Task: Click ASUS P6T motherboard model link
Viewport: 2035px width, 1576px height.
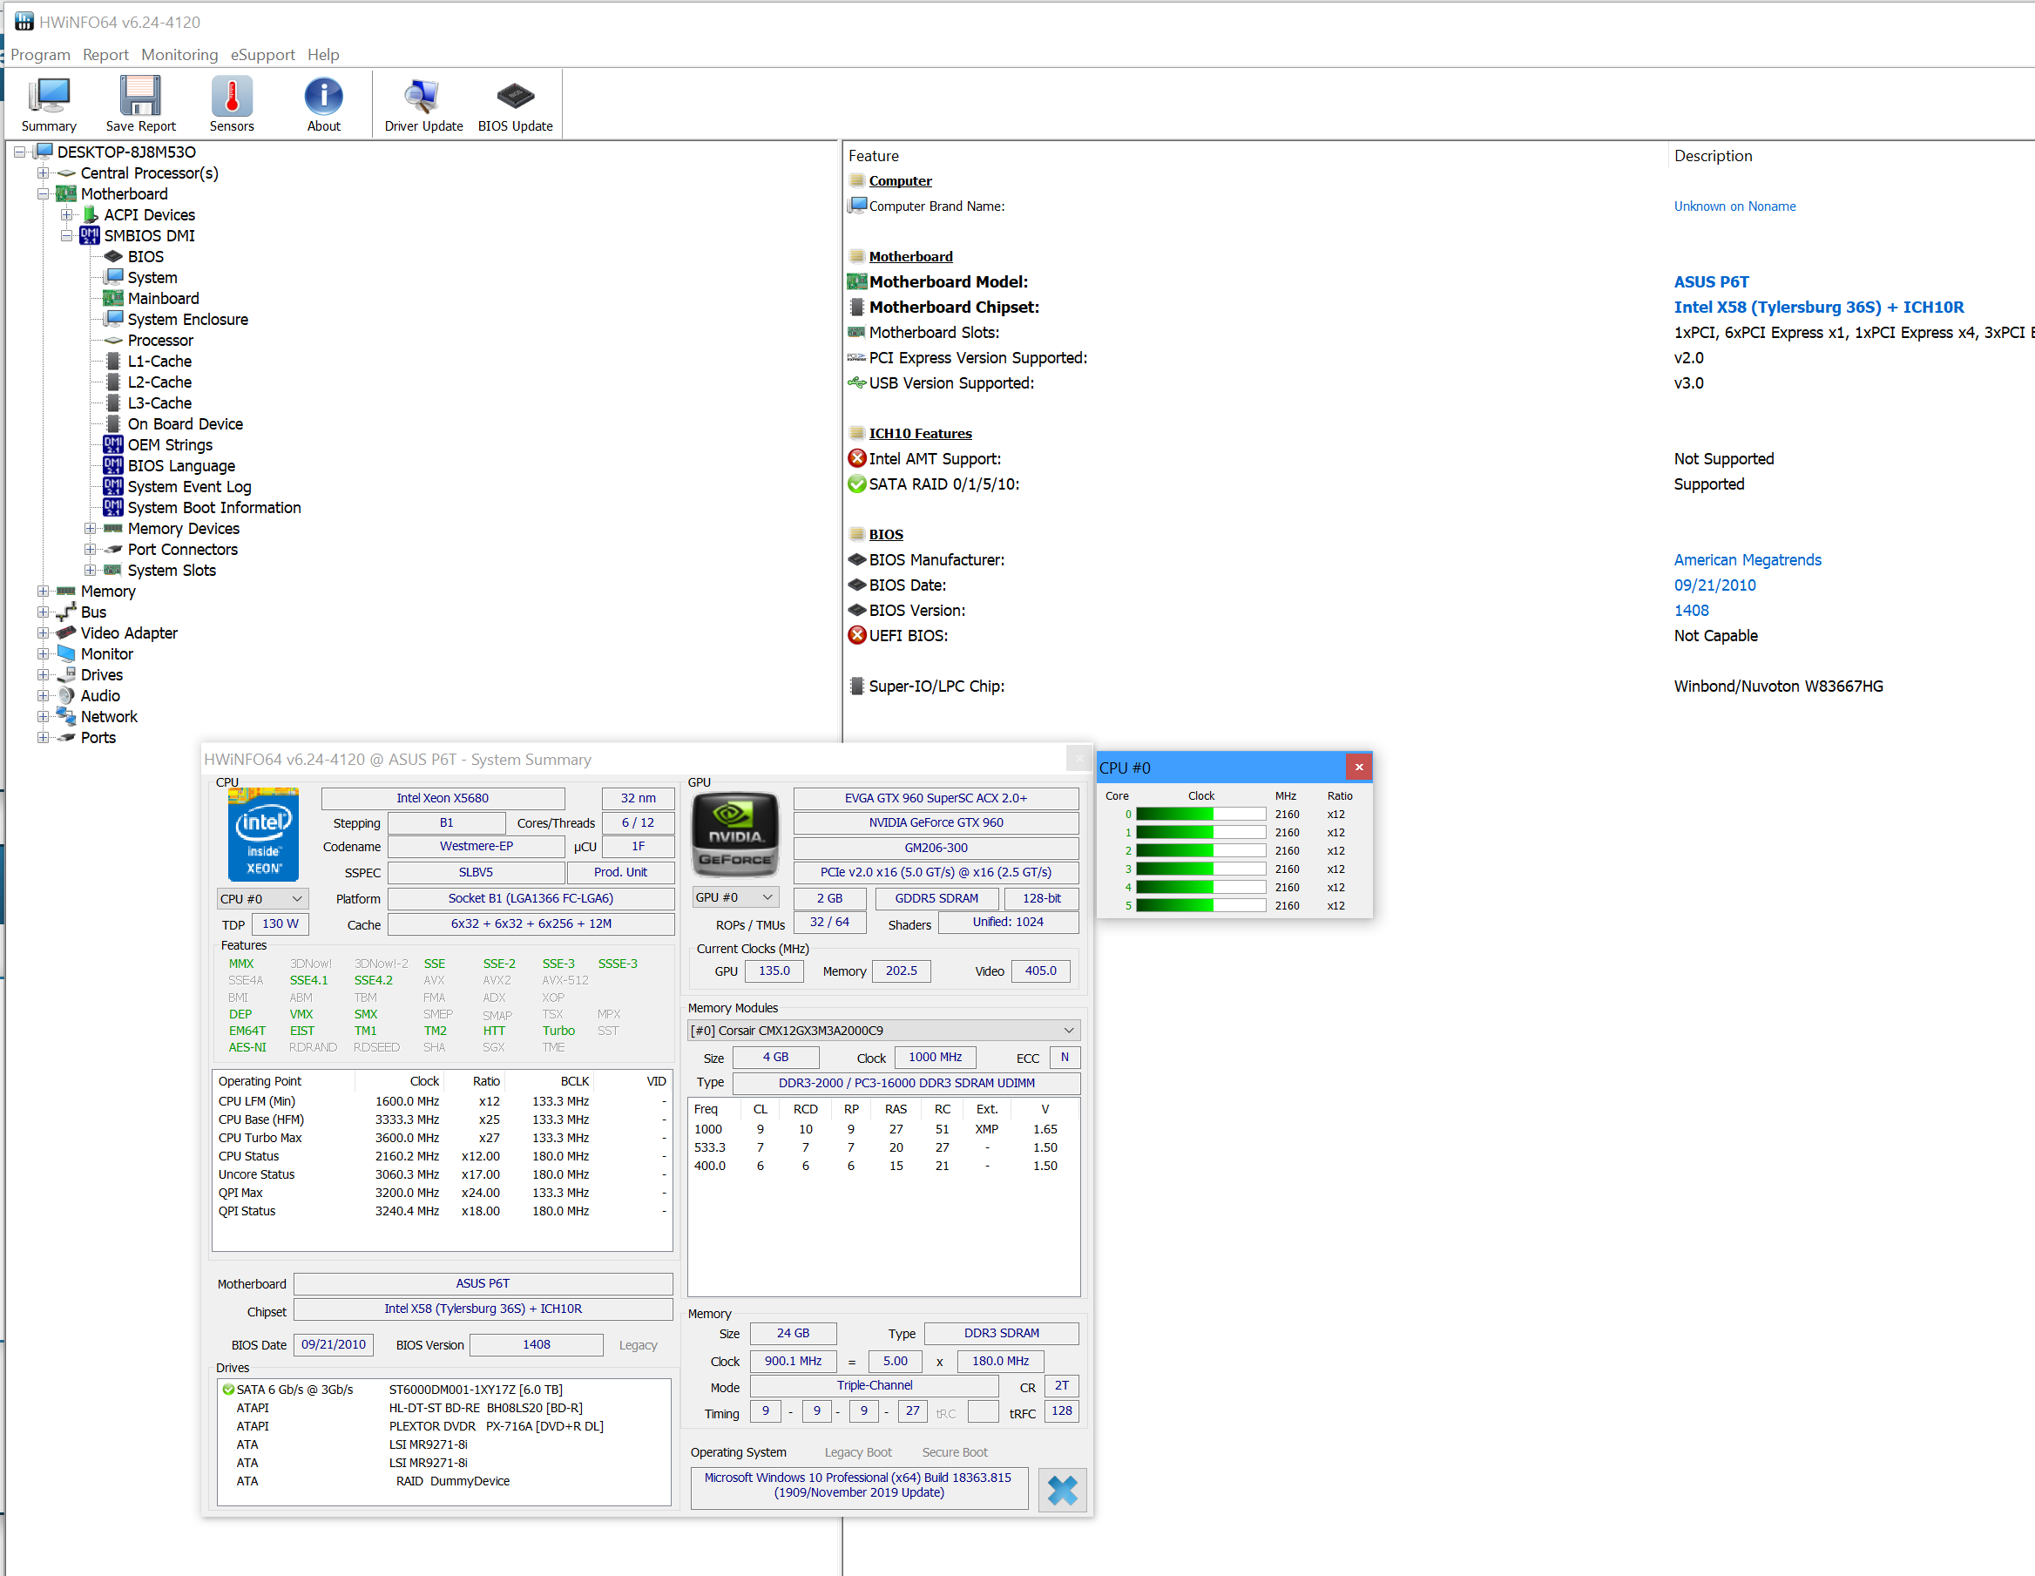Action: (1711, 281)
